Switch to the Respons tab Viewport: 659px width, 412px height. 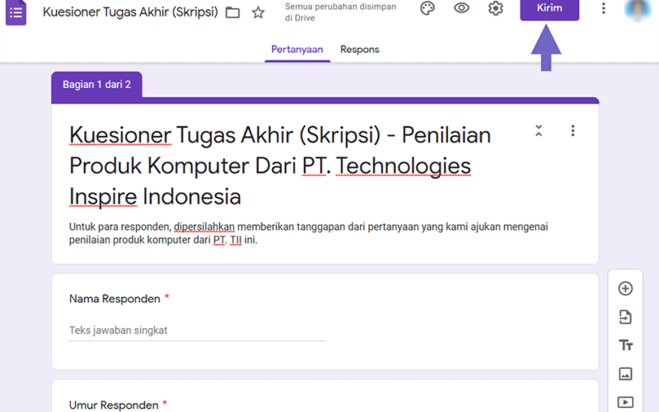[360, 49]
